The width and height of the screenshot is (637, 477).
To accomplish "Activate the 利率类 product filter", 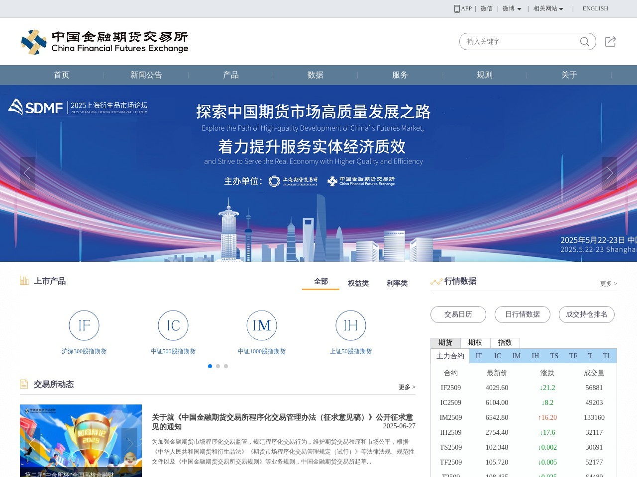I will coord(397,283).
